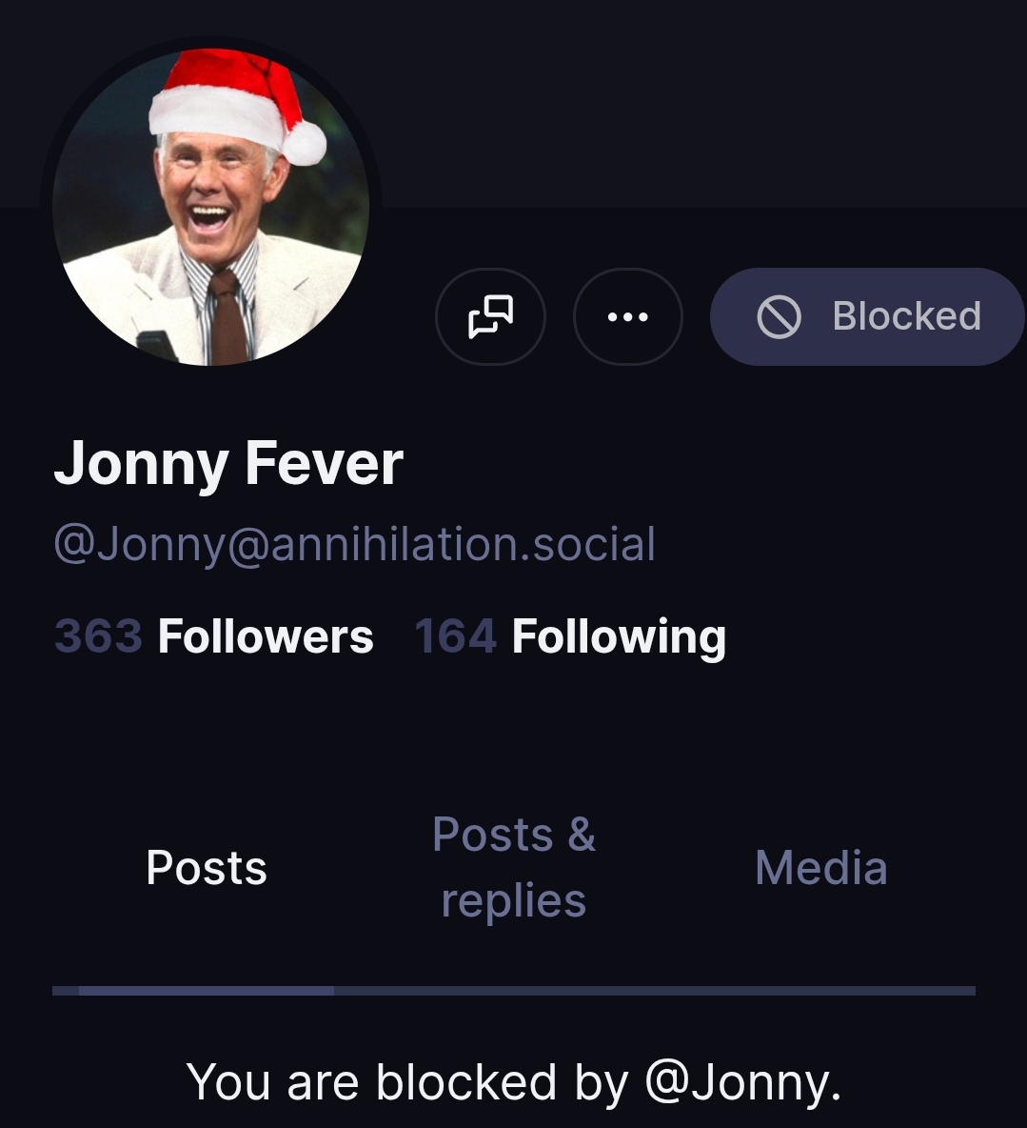1027x1128 pixels.
Task: Open the conversation chat bubbles icon
Action: 490,316
